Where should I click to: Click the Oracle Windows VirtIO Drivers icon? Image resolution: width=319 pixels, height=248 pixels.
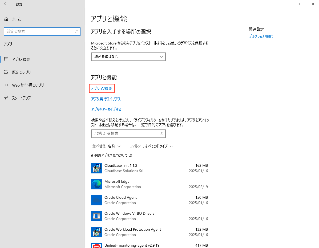96,216
